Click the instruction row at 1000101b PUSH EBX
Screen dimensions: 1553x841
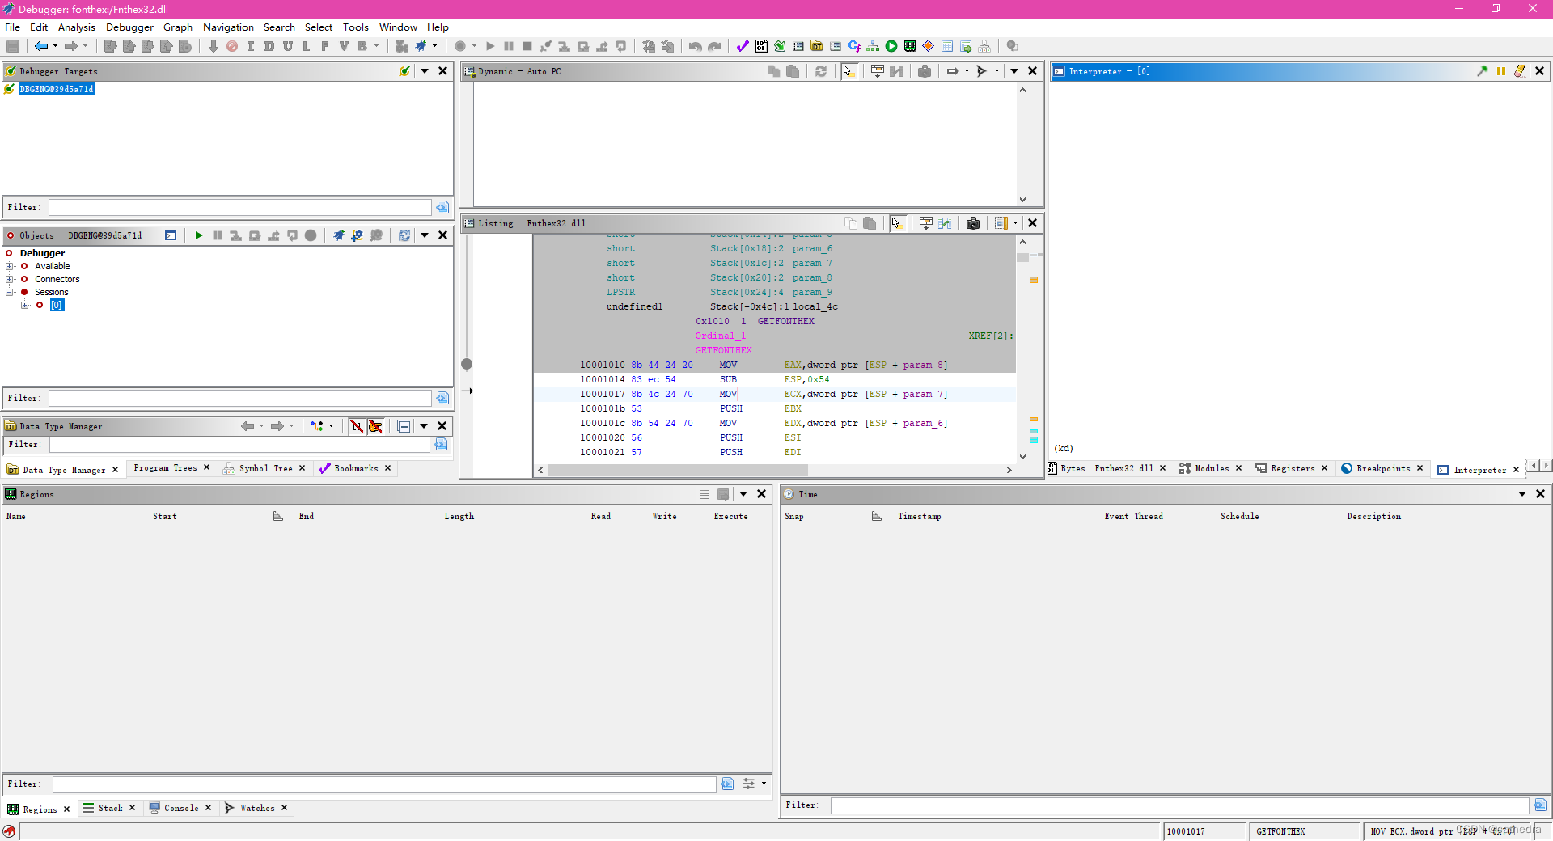click(774, 408)
